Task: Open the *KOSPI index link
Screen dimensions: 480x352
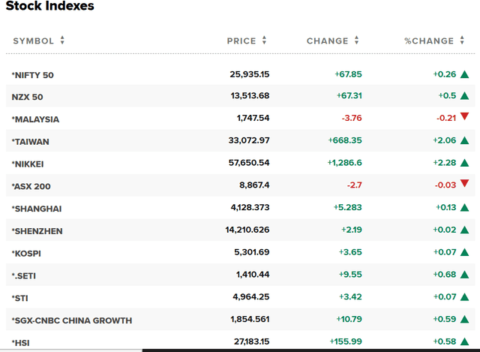Action: pos(26,254)
